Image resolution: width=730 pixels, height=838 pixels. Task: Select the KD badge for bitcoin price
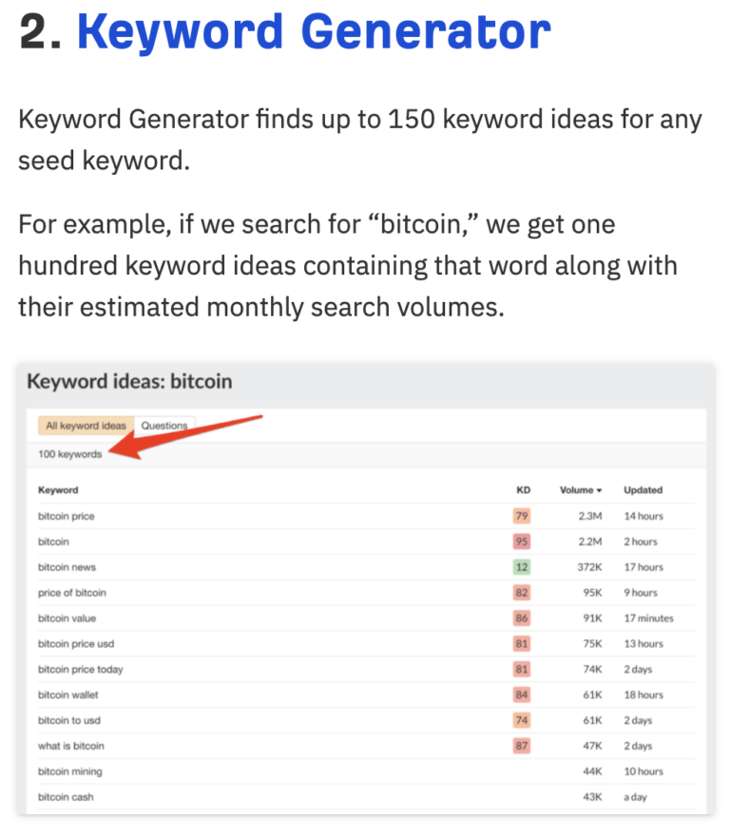(x=521, y=516)
